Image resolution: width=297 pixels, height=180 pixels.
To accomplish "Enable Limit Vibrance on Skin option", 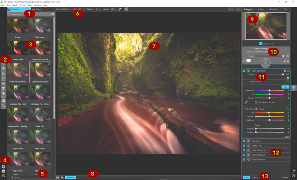I will coord(256,102).
